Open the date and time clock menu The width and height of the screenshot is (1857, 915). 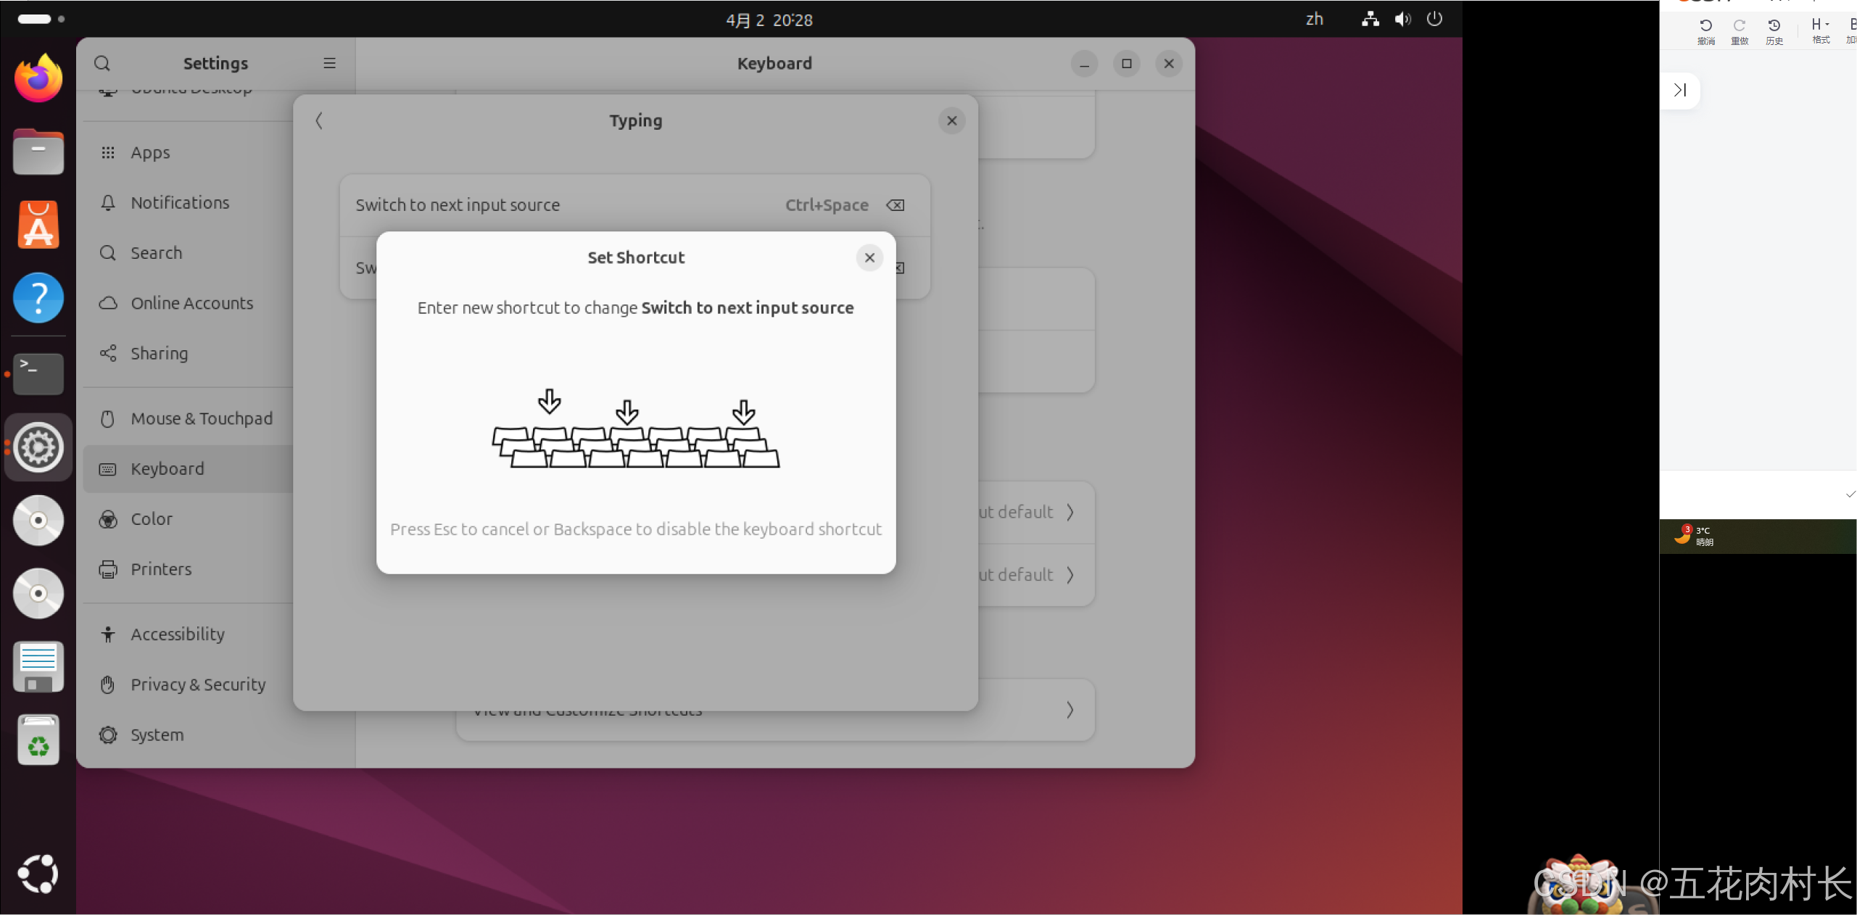click(769, 20)
